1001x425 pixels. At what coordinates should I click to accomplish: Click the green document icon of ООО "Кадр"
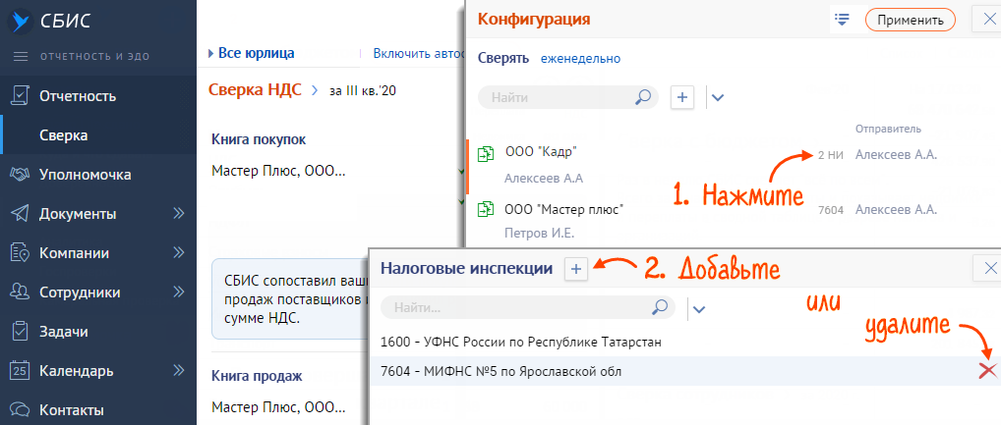click(487, 153)
